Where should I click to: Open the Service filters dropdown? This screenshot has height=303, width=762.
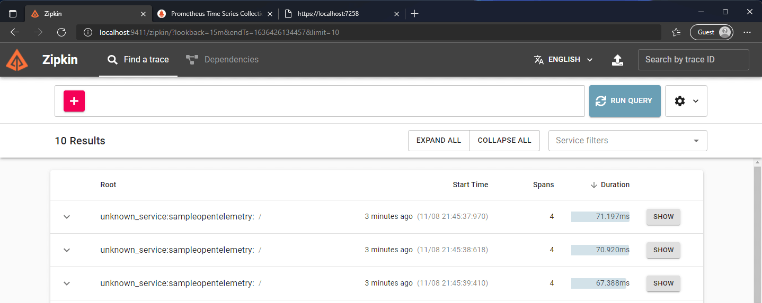pos(627,141)
